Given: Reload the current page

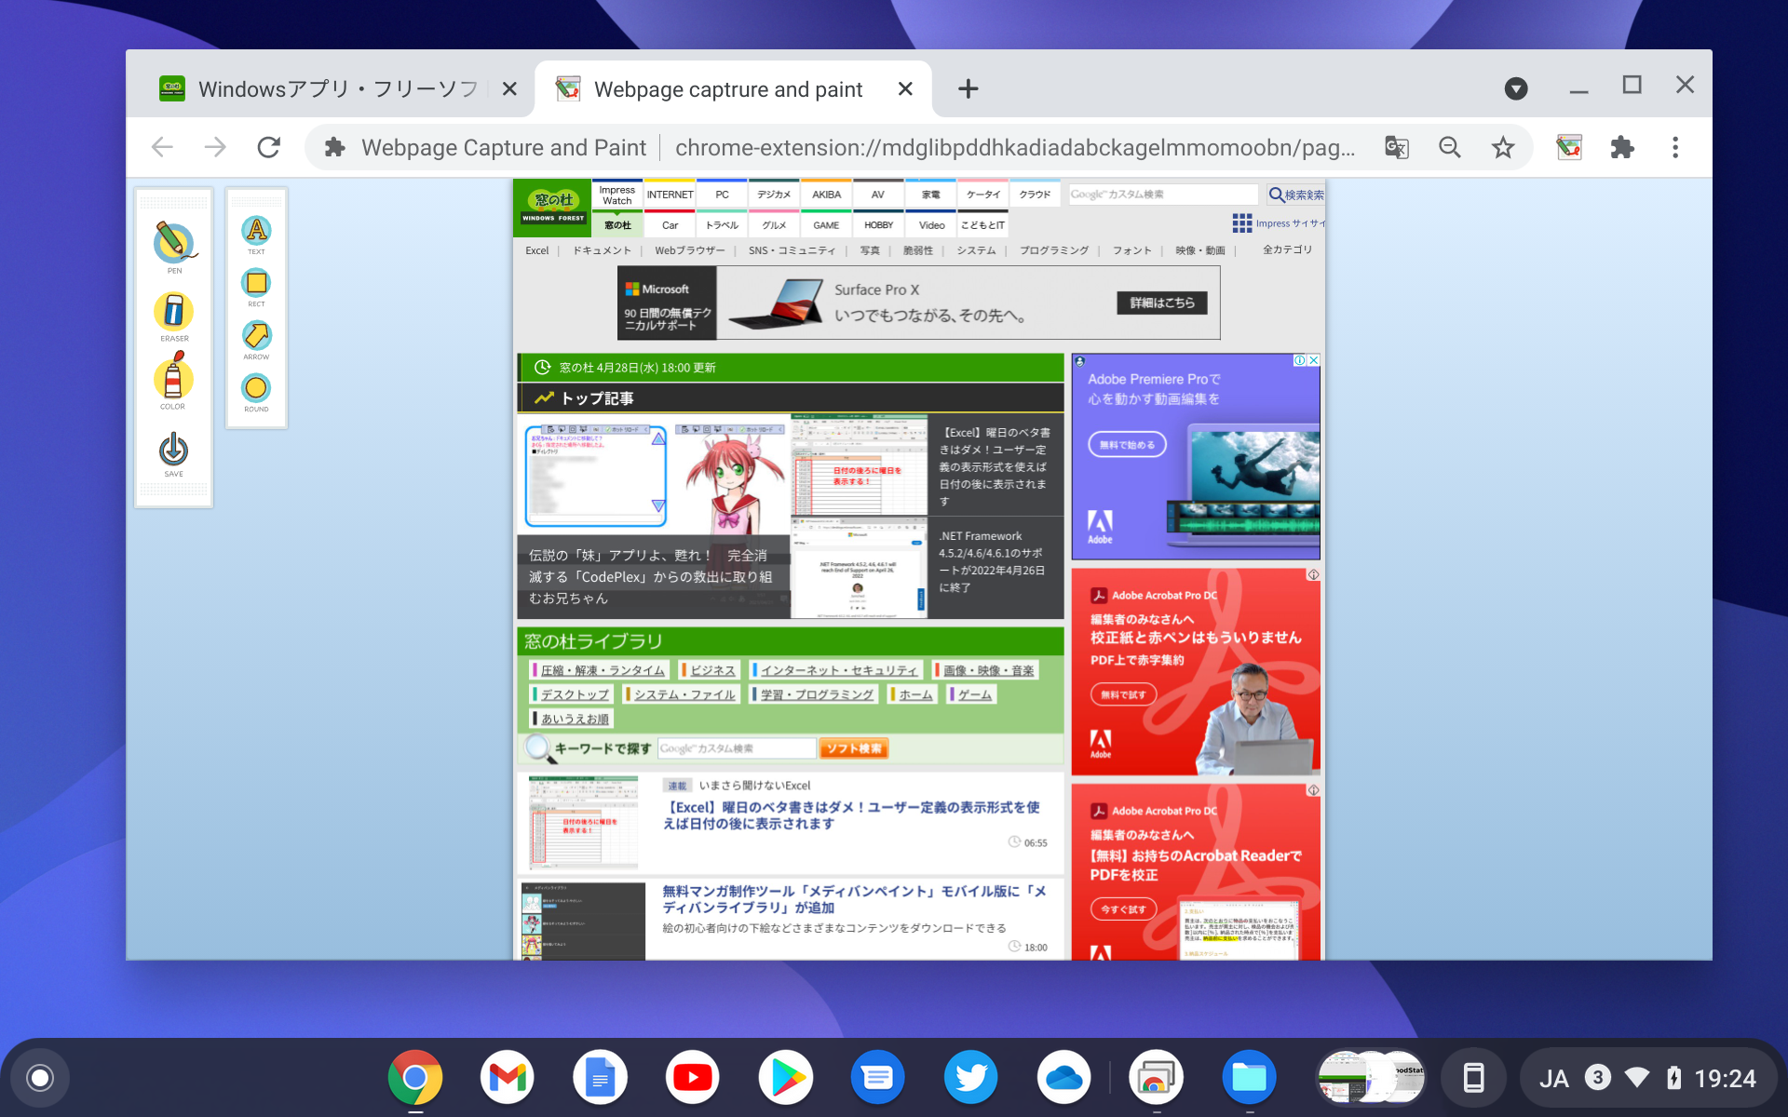Looking at the screenshot, I should (x=268, y=147).
